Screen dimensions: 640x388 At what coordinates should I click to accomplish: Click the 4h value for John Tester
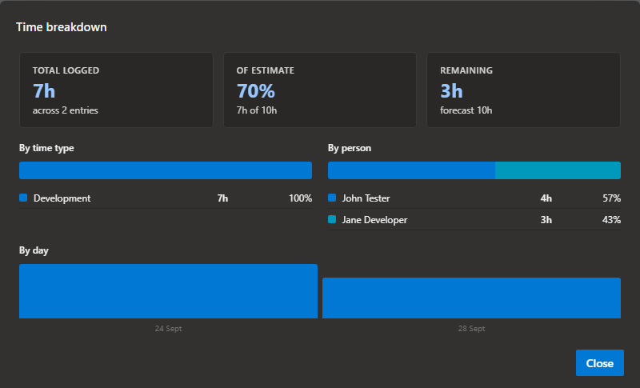pyautogui.click(x=546, y=198)
